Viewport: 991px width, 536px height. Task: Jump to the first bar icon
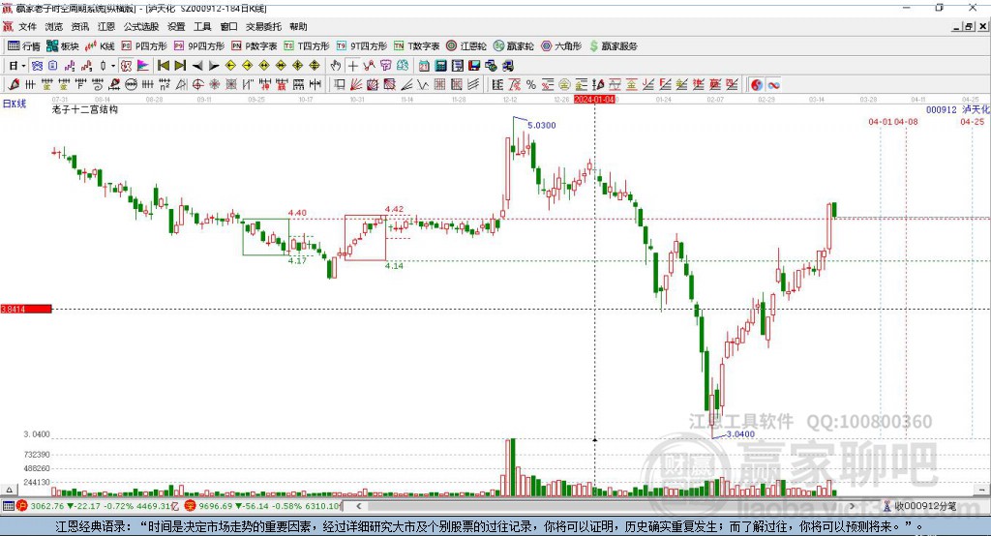tap(163, 66)
